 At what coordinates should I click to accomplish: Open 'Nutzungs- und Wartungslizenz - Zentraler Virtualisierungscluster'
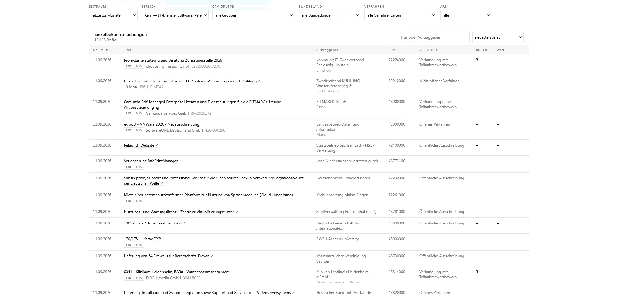pyautogui.click(x=179, y=212)
